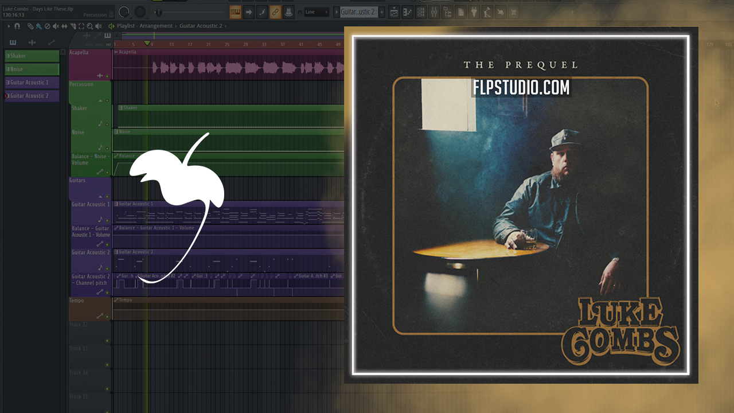
Task: Open the shopping cart content library icon
Action: [513, 12]
